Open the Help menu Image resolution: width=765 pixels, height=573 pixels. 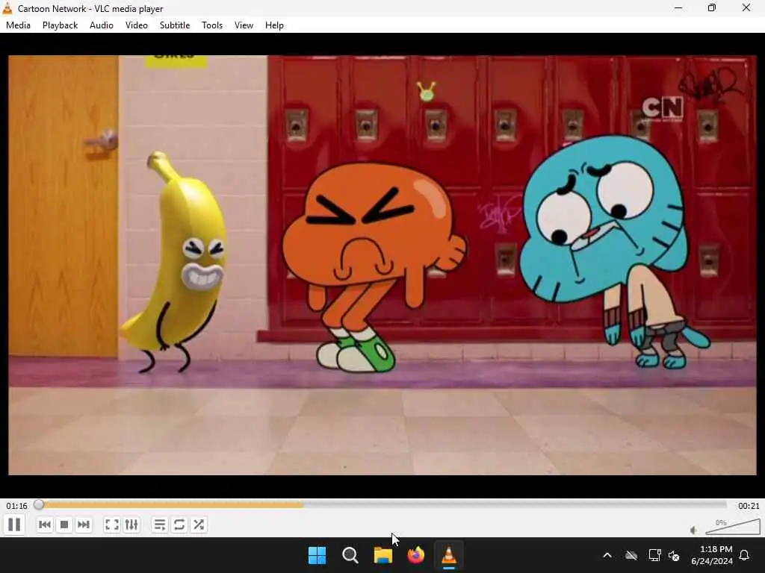point(274,25)
